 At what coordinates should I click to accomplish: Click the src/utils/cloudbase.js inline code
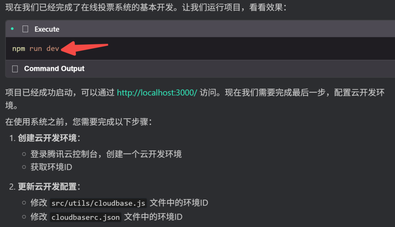(98, 203)
